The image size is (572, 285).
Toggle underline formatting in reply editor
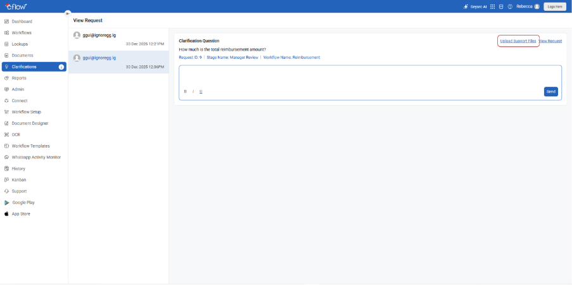201,91
